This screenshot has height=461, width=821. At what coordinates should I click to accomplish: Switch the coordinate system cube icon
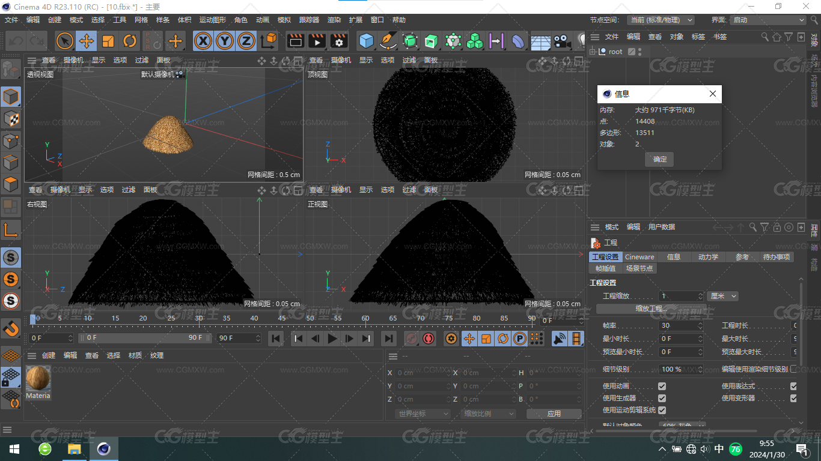[x=269, y=41]
